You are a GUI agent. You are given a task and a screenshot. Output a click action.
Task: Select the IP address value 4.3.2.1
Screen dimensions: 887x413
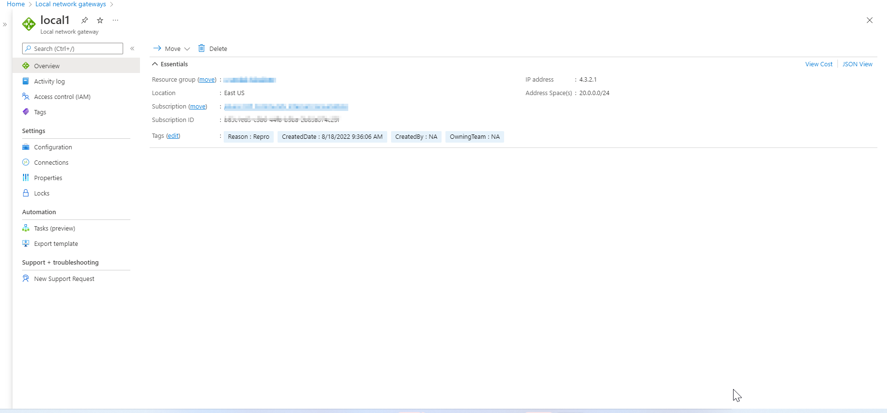pos(588,80)
